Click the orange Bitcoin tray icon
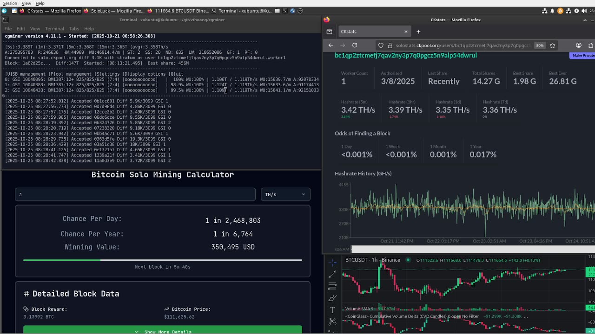Viewport: 595px width, 334px height. point(560,11)
